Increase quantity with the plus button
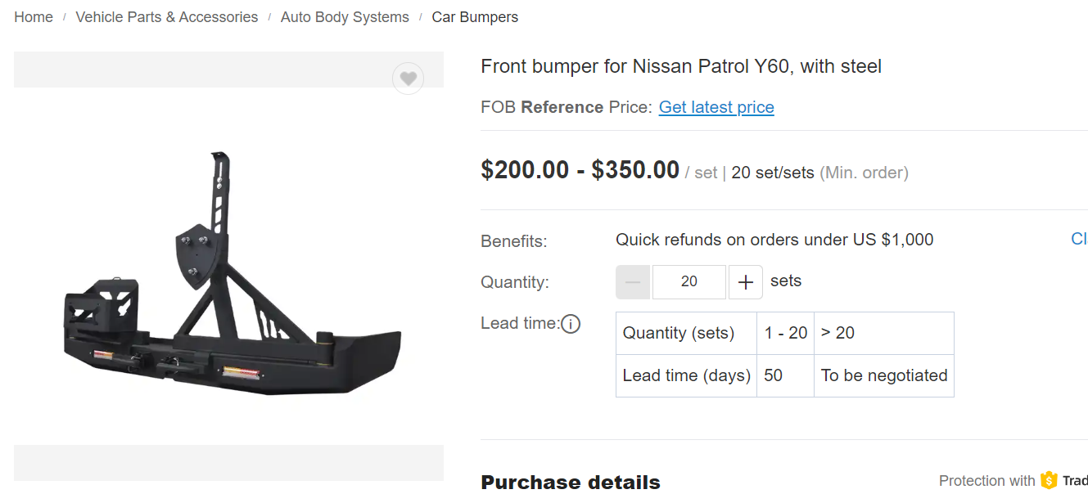Screen dimensions: 1088x494 pos(745,282)
